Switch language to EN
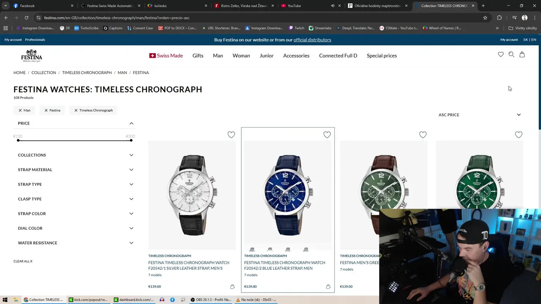Viewport: 541px width, 304px height. tap(534, 40)
